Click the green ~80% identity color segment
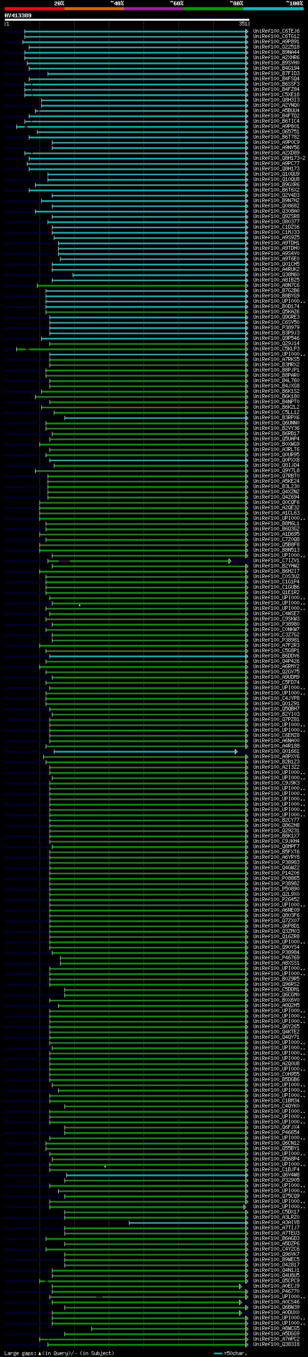308x1357 pixels. pos(214,9)
